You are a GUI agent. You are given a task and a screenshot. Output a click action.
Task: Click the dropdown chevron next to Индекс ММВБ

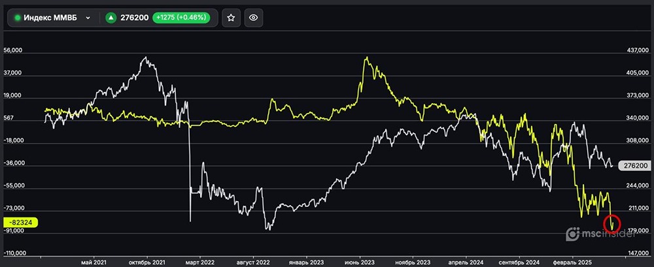[88, 18]
